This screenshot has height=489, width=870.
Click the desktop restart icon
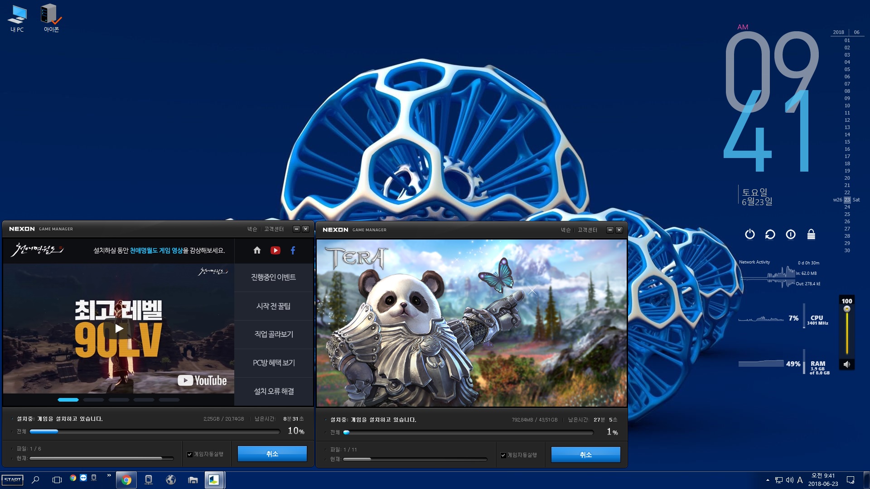click(770, 234)
